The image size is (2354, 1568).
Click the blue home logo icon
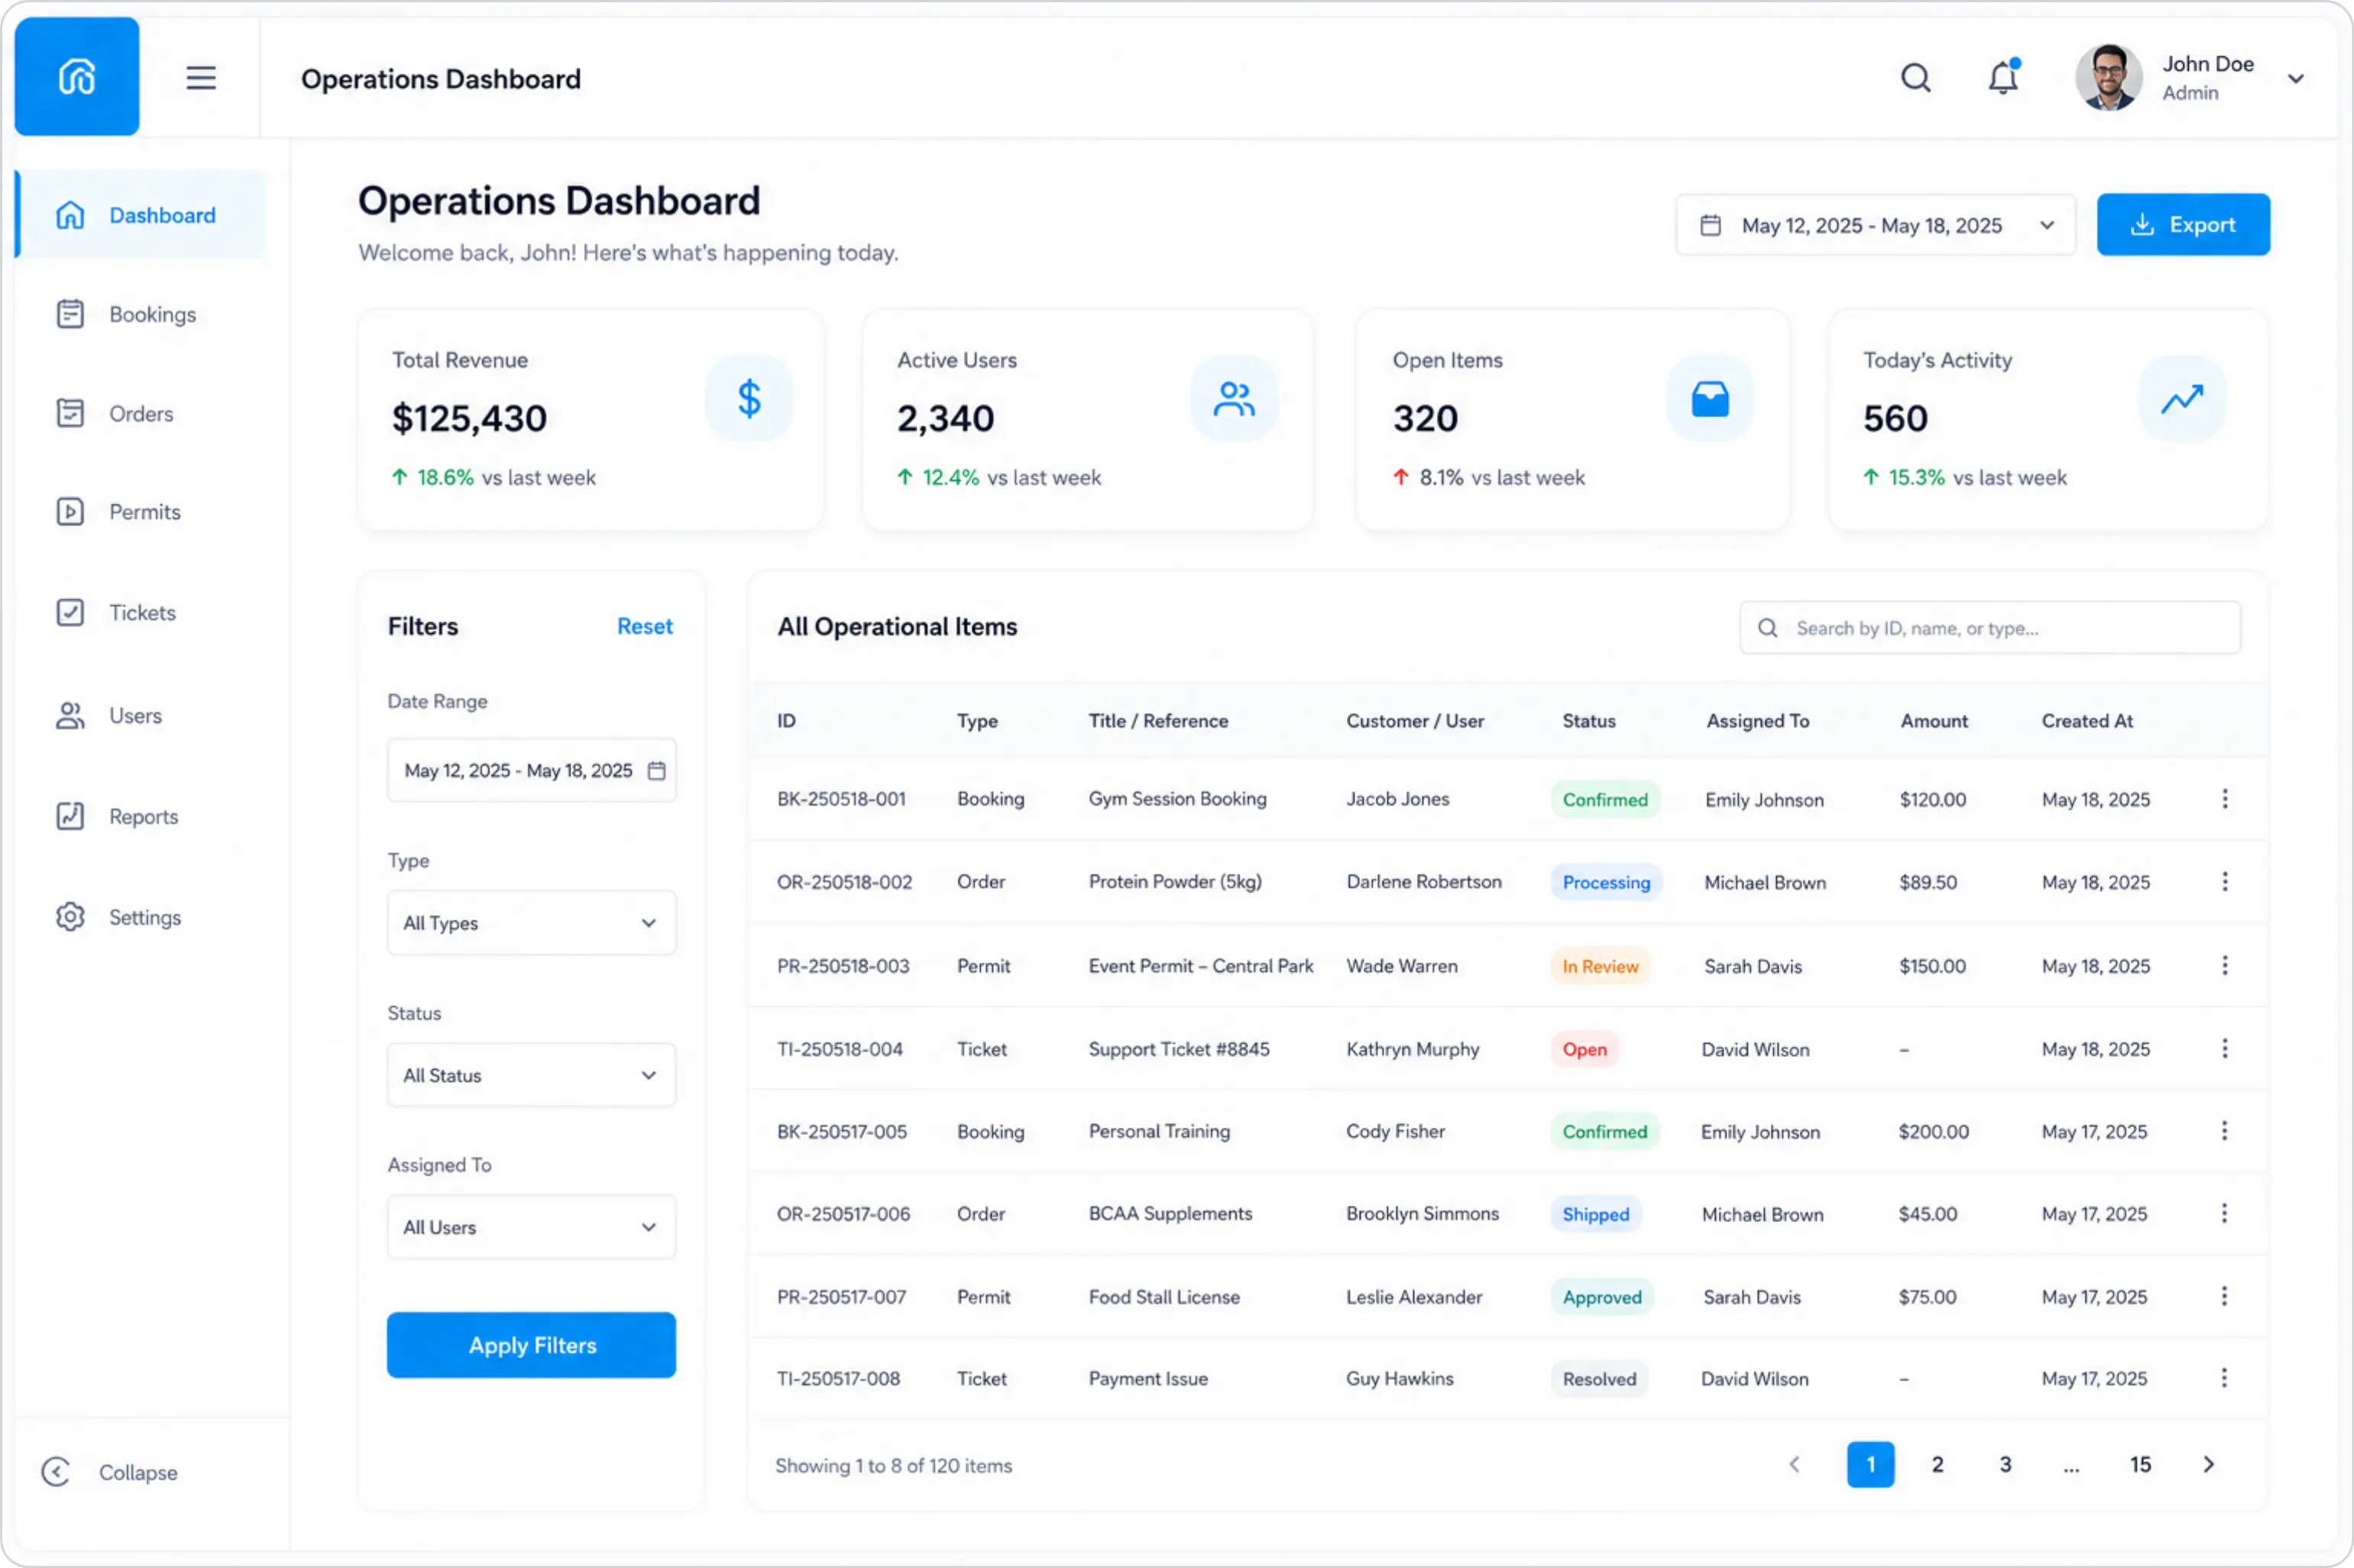tap(77, 77)
